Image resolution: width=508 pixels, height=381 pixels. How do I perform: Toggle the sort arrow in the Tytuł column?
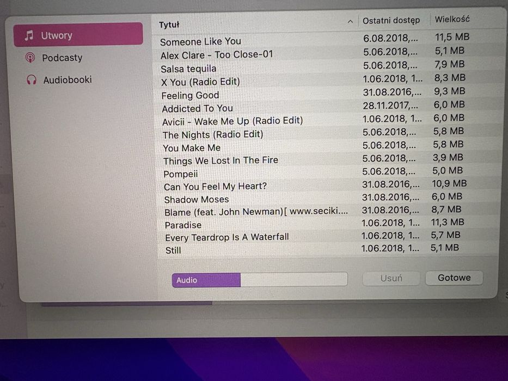point(350,22)
